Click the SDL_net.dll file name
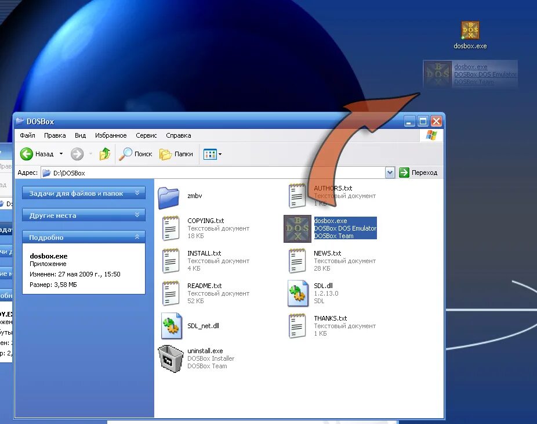This screenshot has height=424, width=537. click(203, 326)
